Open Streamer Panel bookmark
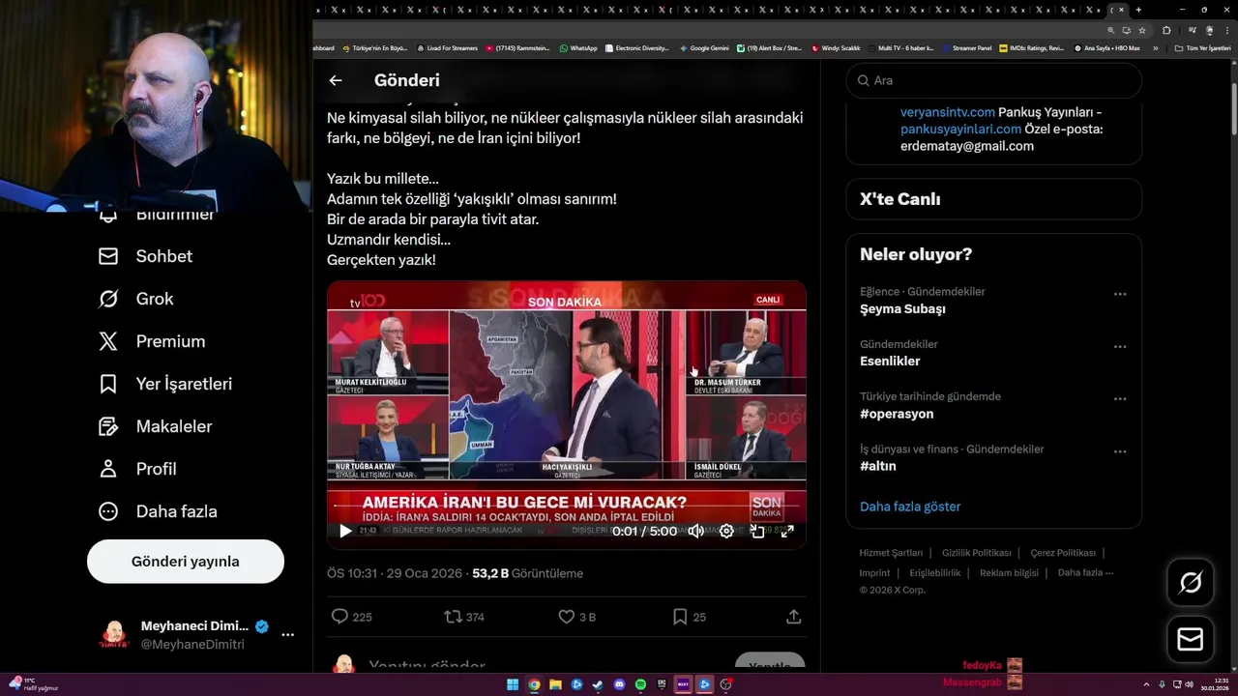 pos(966,47)
